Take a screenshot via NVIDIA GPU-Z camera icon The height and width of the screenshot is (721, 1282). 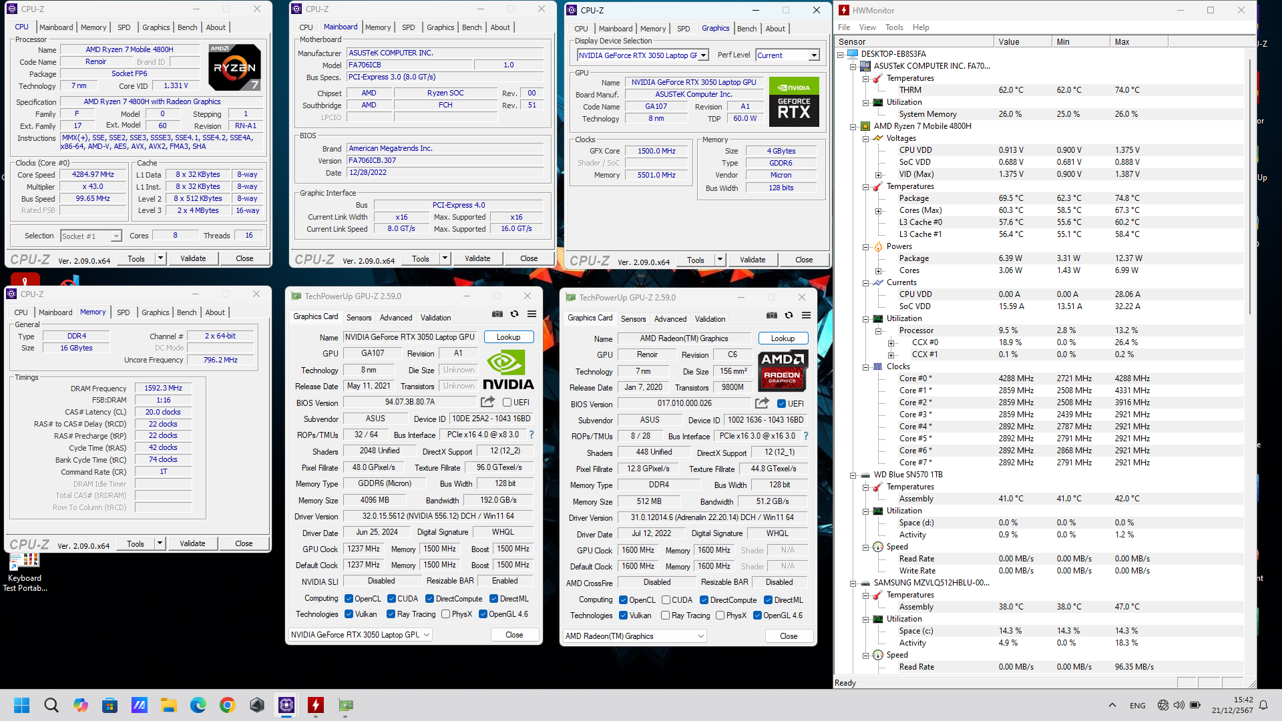[x=497, y=314]
